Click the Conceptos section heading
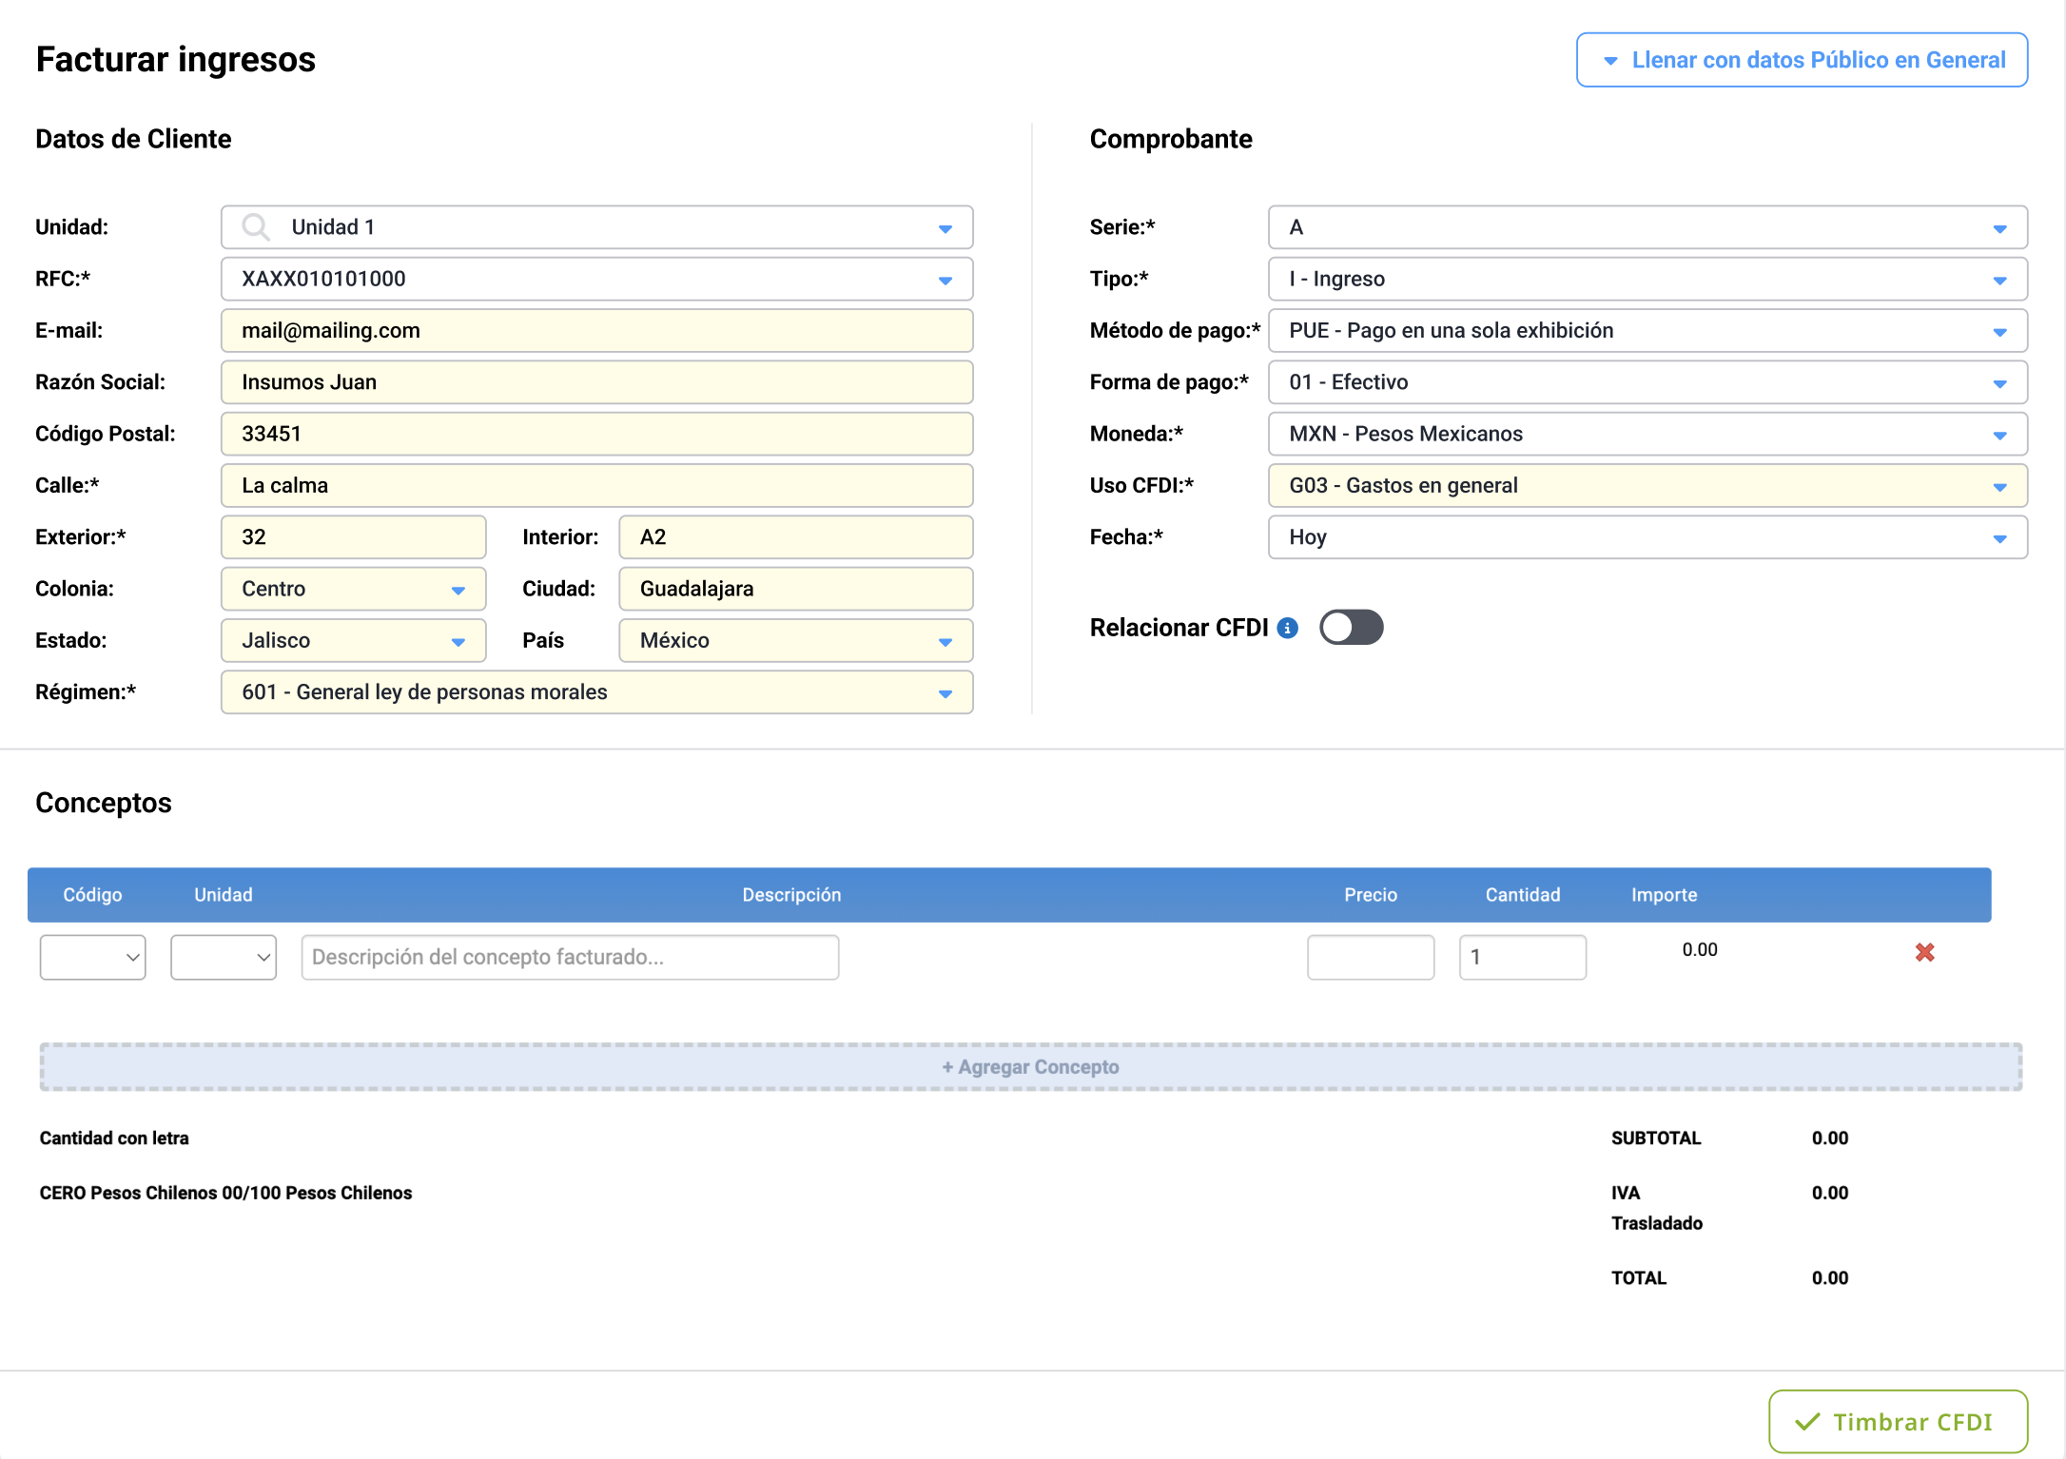 coord(104,803)
